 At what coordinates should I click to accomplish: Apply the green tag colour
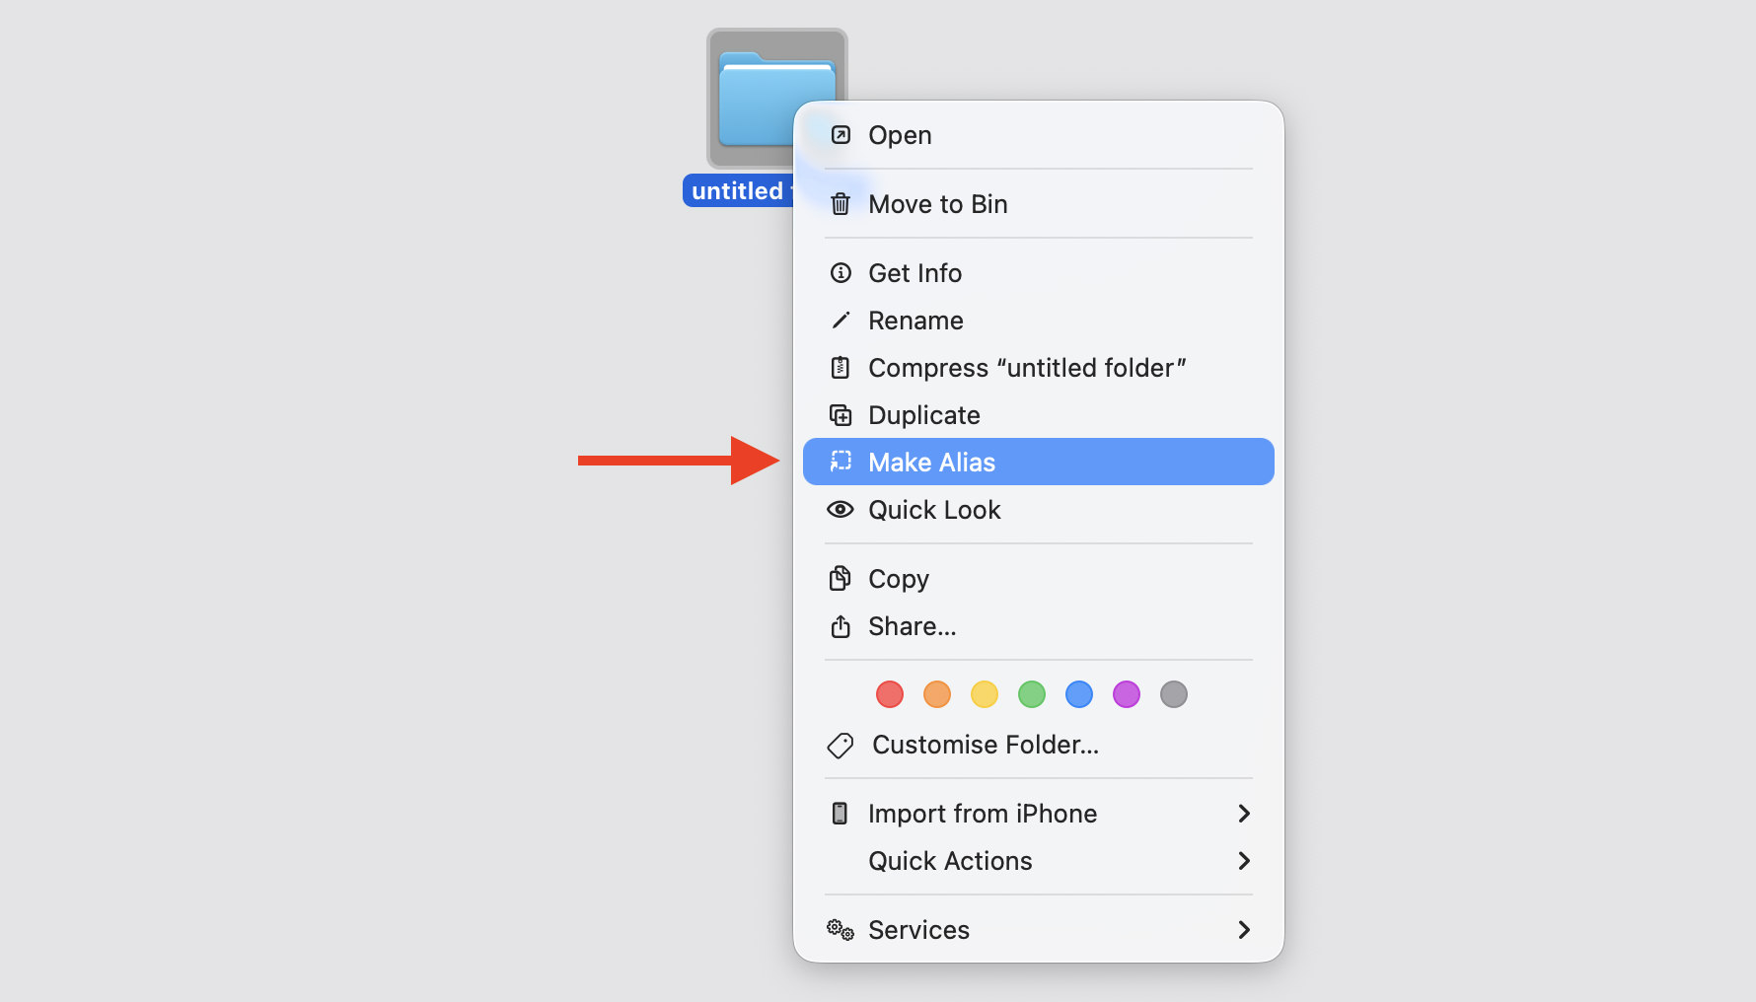1032,694
